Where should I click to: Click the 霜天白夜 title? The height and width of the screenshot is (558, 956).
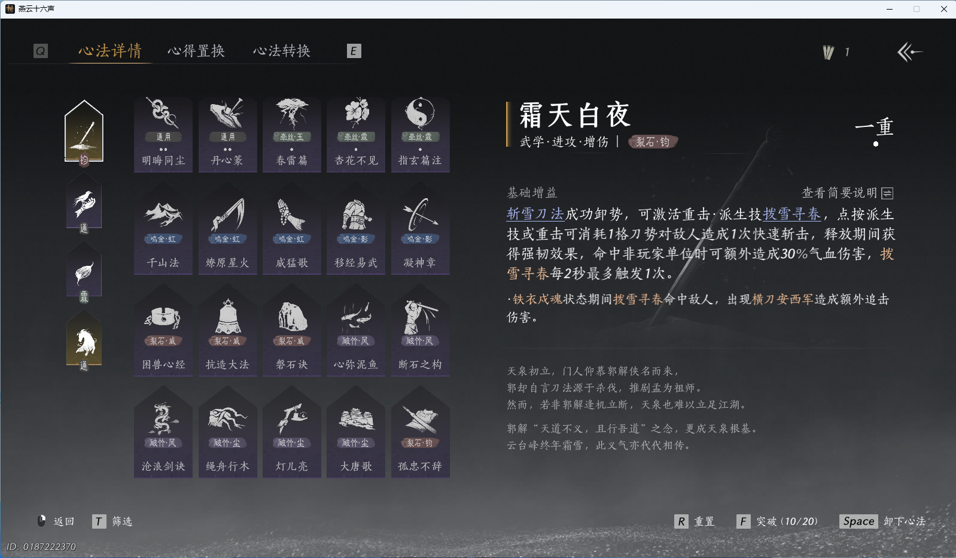[x=576, y=115]
